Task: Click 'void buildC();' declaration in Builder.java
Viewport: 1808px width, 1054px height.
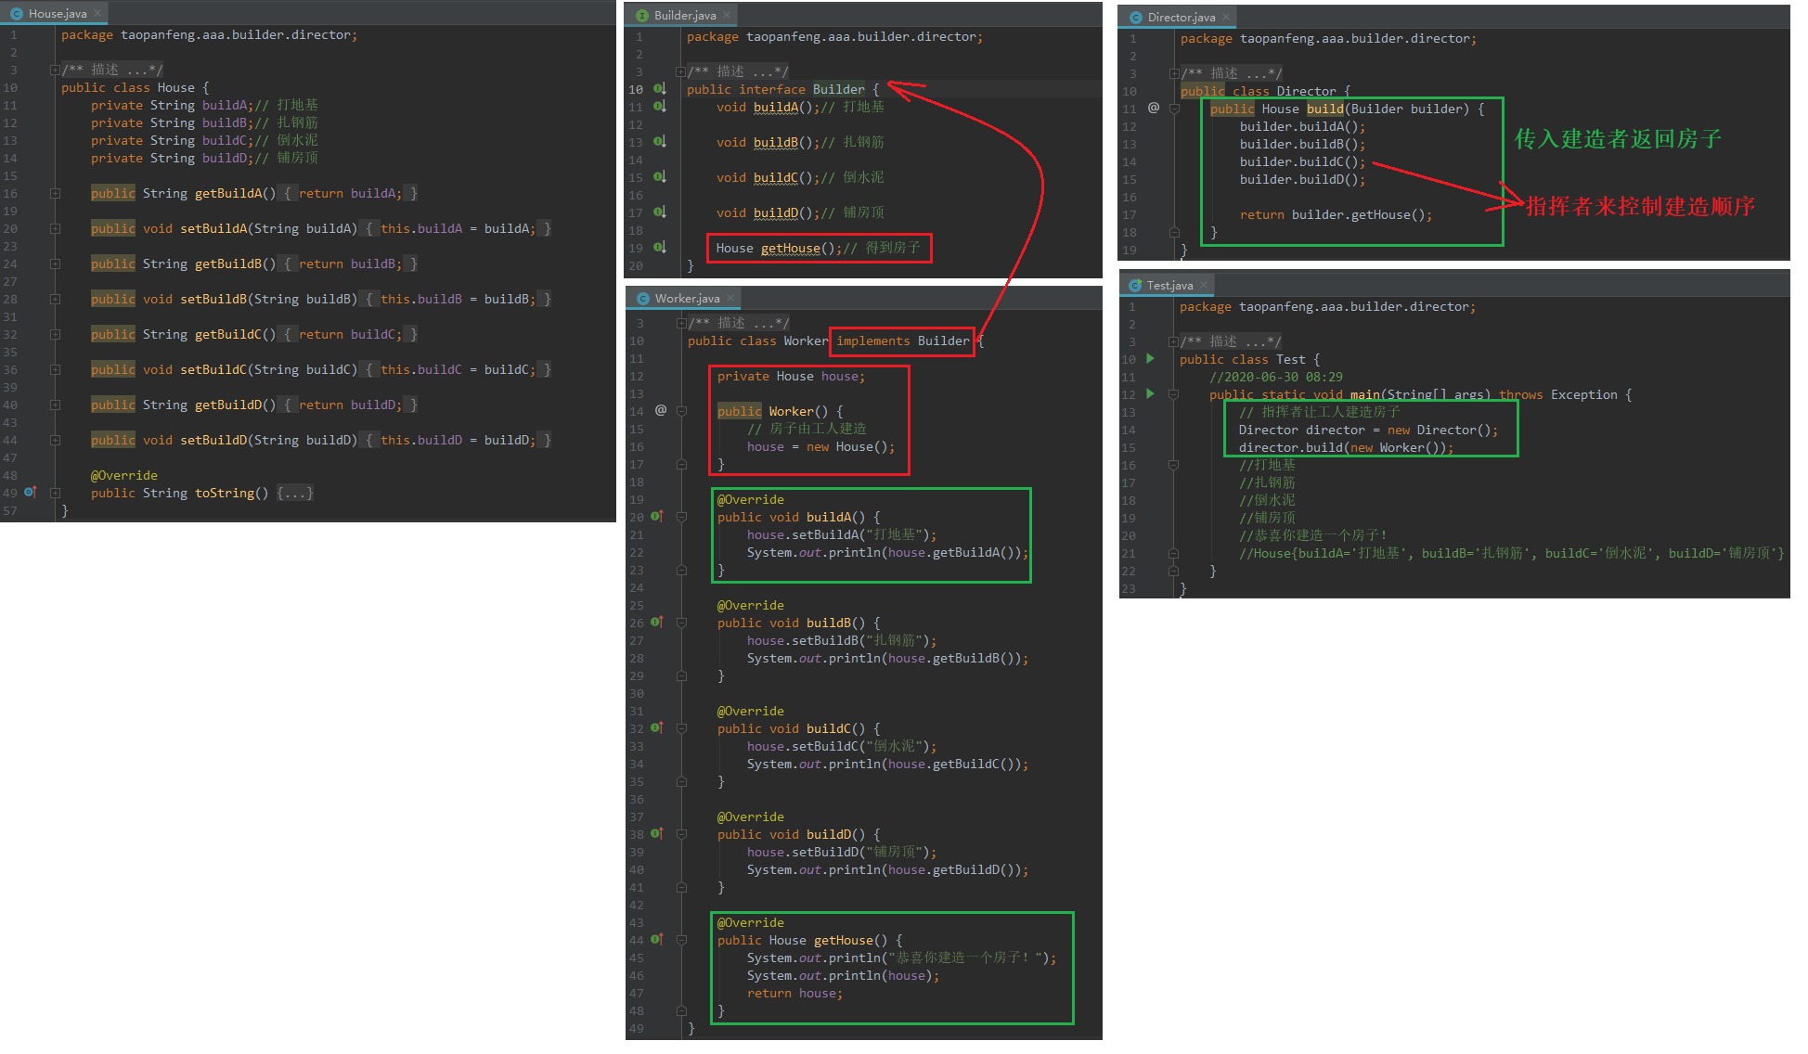Action: tap(768, 177)
